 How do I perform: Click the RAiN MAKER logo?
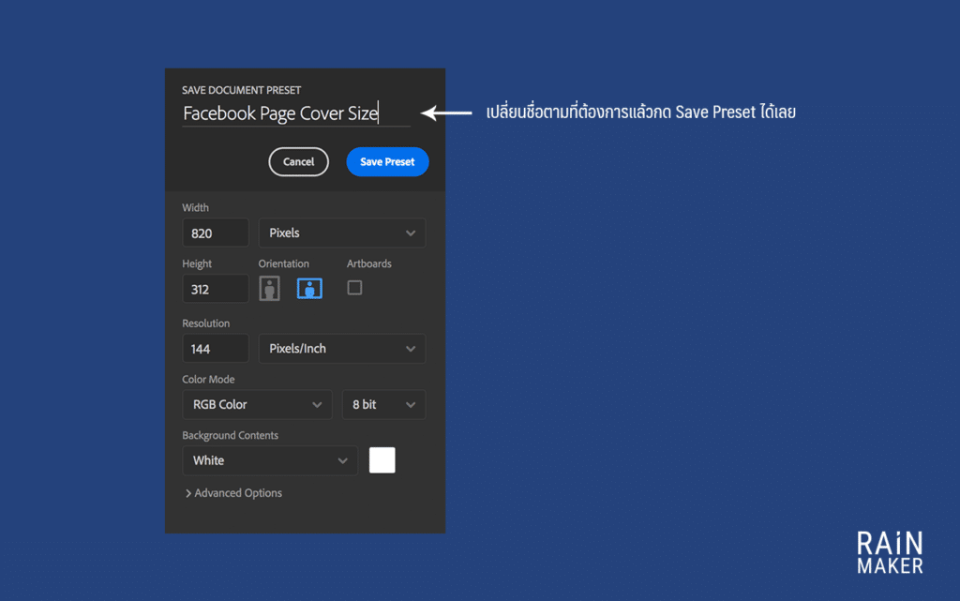(889, 552)
